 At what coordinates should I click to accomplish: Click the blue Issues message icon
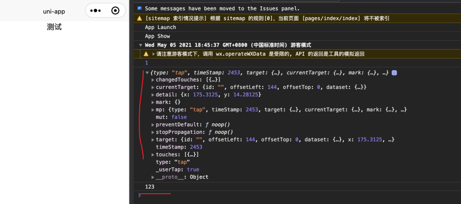pos(140,8)
